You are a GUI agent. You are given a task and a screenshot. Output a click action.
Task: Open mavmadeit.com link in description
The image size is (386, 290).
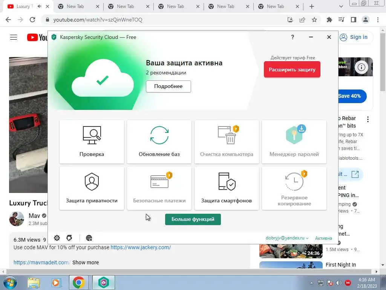pyautogui.click(x=41, y=262)
